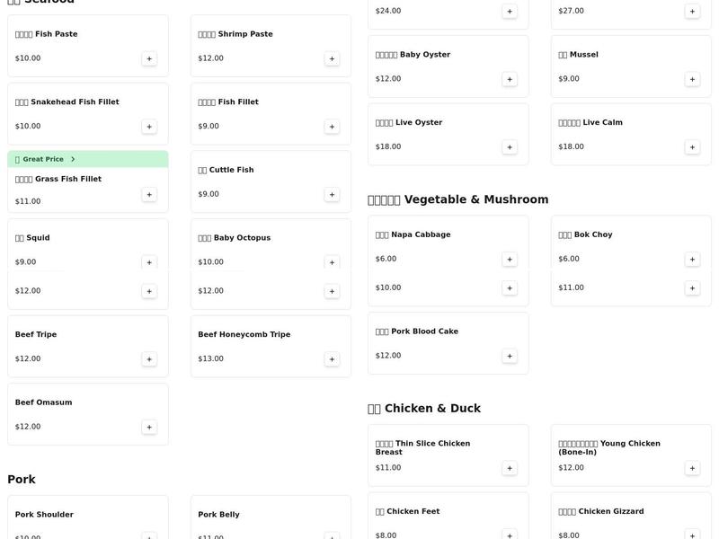Add Live Oyster to cart
The width and height of the screenshot is (719, 539).
pyautogui.click(x=508, y=145)
